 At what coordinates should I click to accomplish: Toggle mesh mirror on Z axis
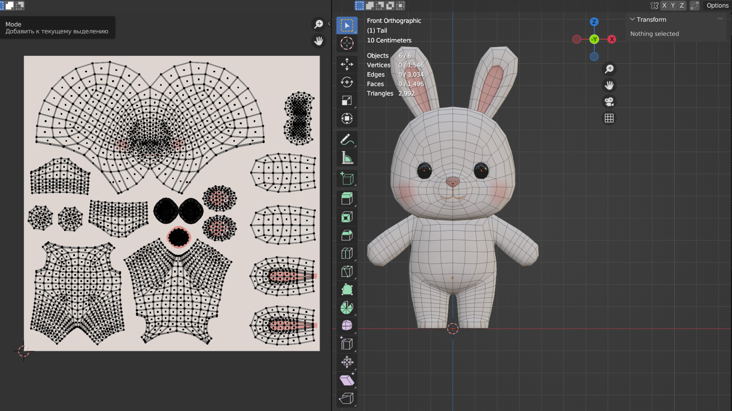pos(682,5)
